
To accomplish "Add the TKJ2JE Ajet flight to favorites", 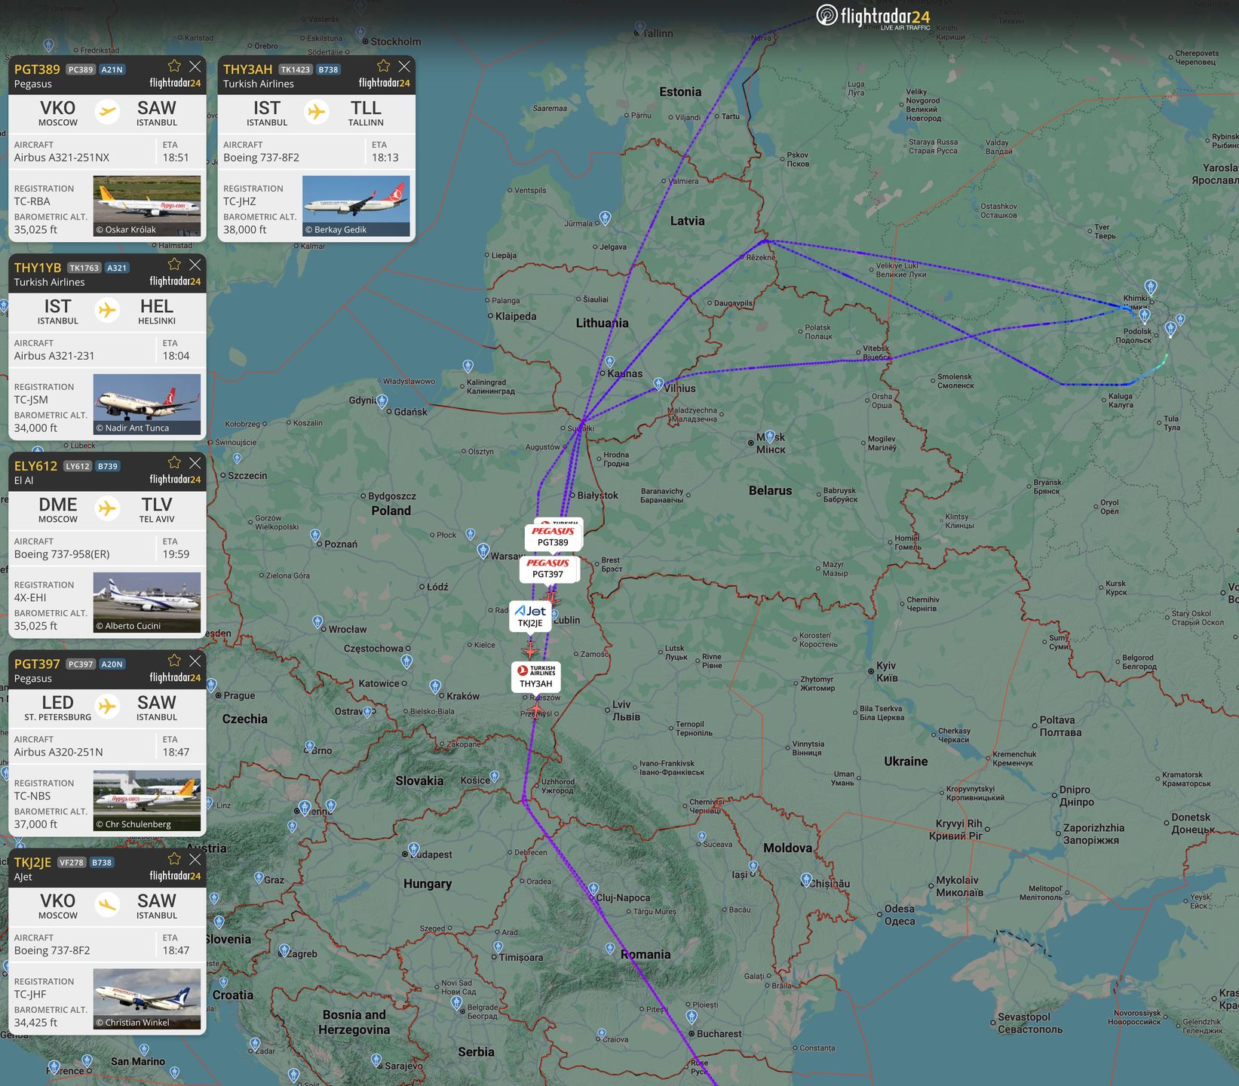I will point(174,860).
